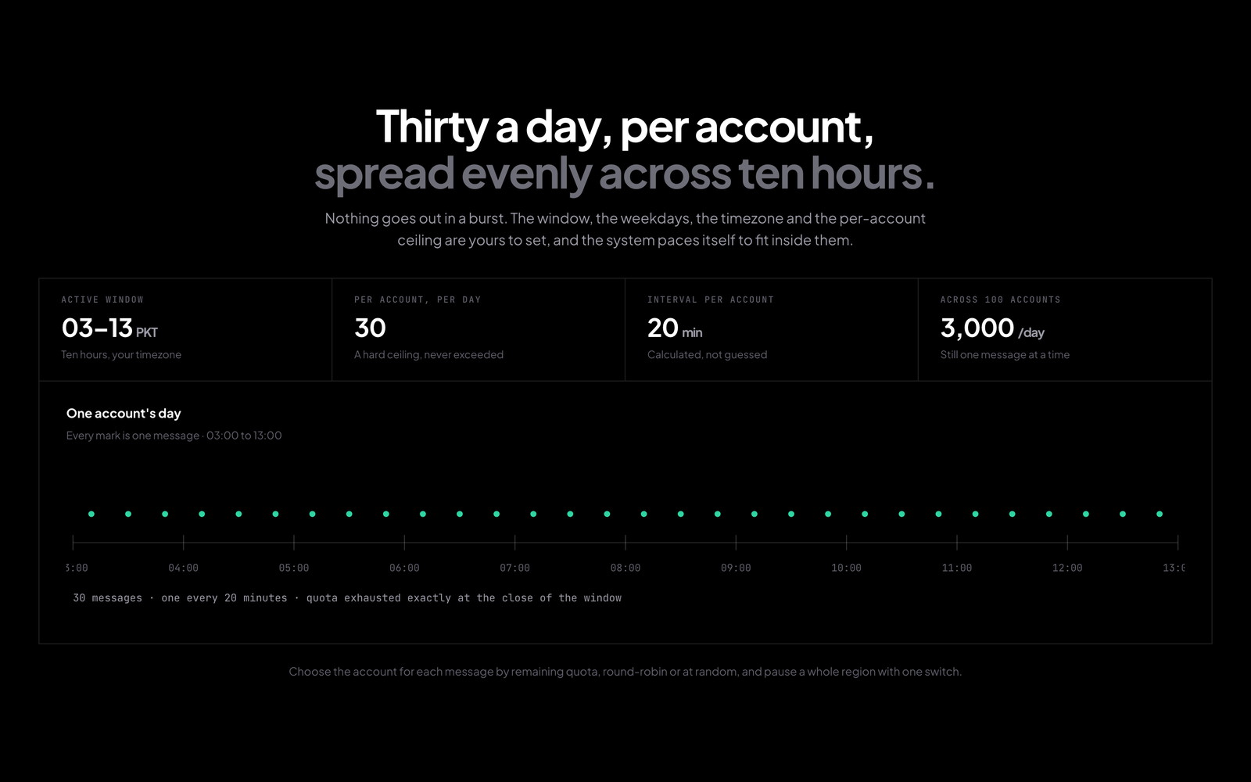The width and height of the screenshot is (1251, 782).
Task: Click 'Still one message at a time' caption
Action: pyautogui.click(x=1005, y=354)
